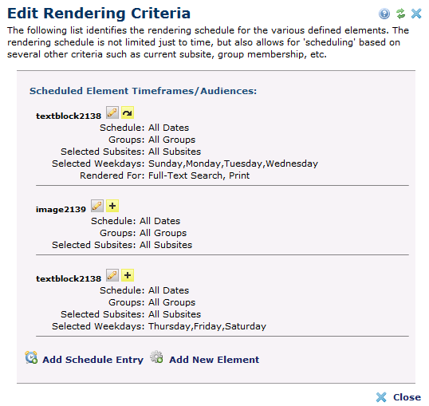Click Rendered For Full-Text Search, Print value
The image size is (429, 406).
point(199,175)
